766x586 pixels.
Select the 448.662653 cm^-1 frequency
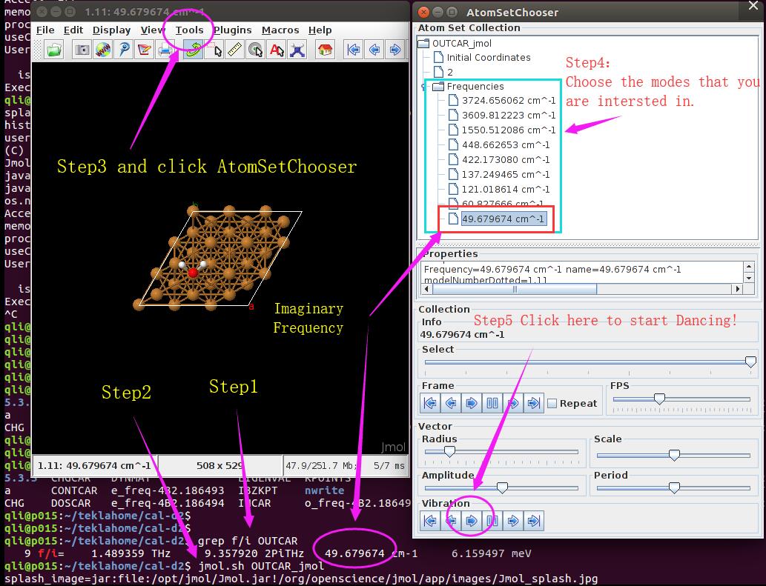tap(505, 145)
